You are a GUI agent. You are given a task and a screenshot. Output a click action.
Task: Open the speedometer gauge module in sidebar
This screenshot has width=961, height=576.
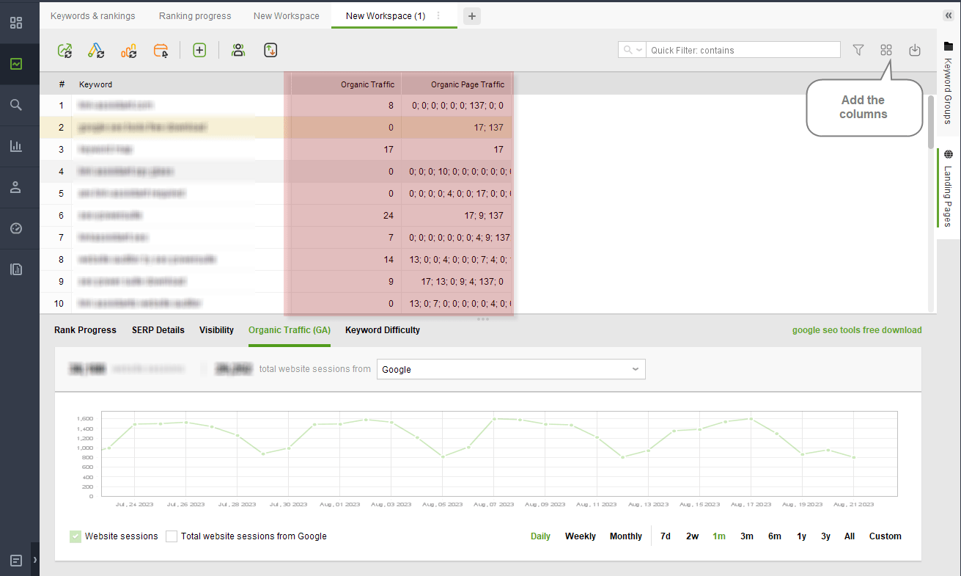coord(15,228)
